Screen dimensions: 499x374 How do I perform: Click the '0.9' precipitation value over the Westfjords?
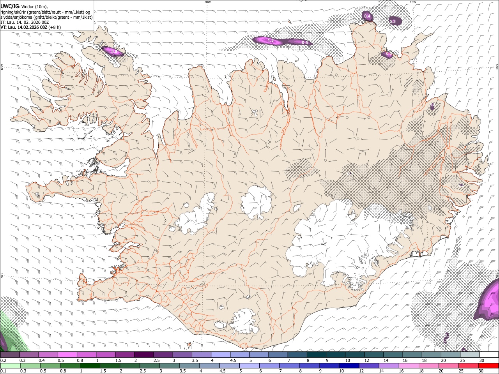point(114,51)
